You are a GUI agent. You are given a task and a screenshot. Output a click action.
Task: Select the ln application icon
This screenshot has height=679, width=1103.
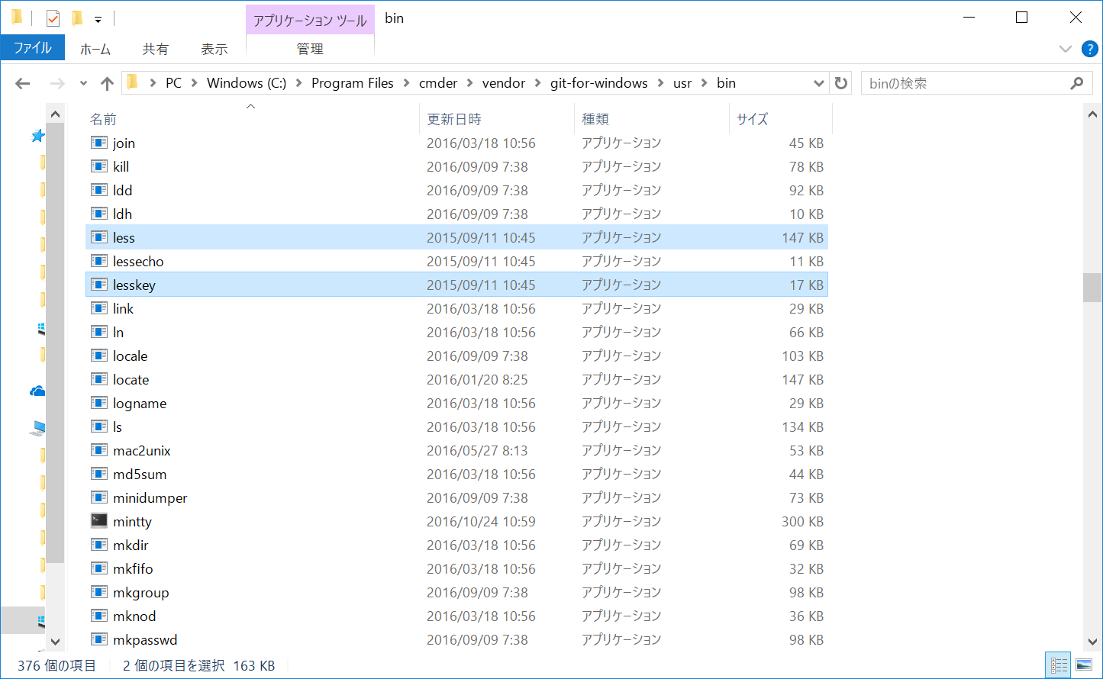(x=99, y=332)
